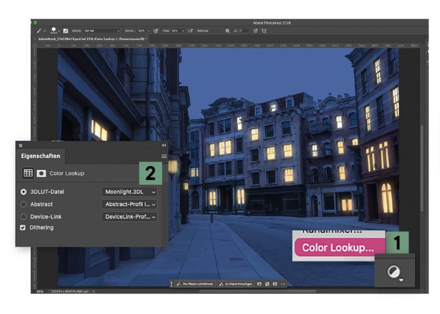Collapse the Eigenschaften panel with double arrows

pos(164,145)
